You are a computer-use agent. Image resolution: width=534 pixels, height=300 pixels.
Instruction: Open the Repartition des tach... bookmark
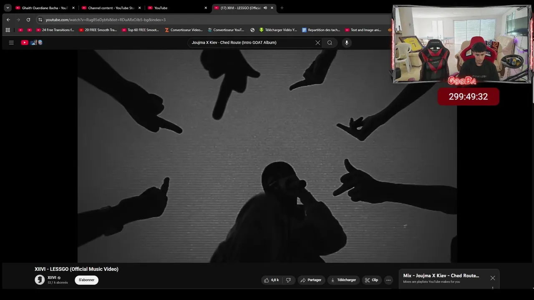321,30
